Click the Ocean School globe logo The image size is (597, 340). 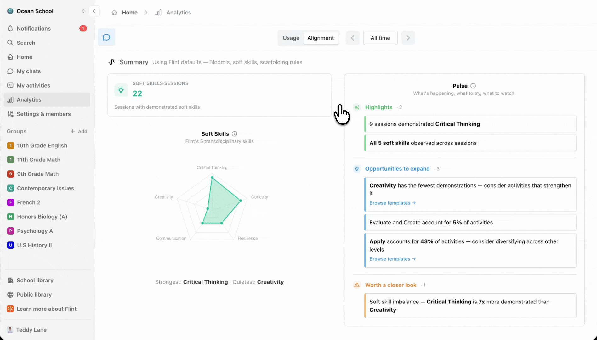[10, 11]
